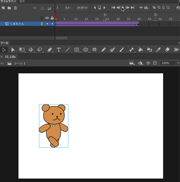Viewport: 180px width, 182px height.
Task: Open the timeline panel options menu
Action: click(x=179, y=1)
